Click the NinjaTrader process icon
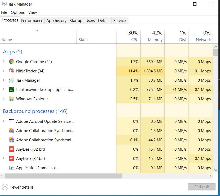Screen dimensions: 220x196 click(11, 71)
